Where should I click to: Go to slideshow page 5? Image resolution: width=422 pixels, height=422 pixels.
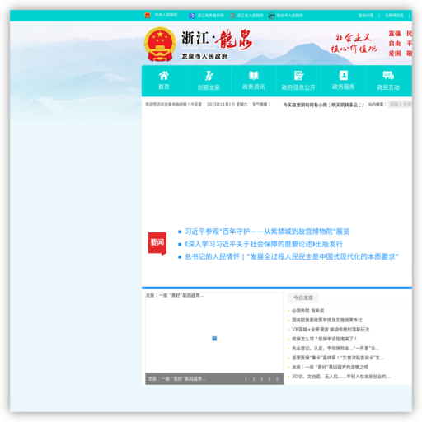tap(277, 379)
